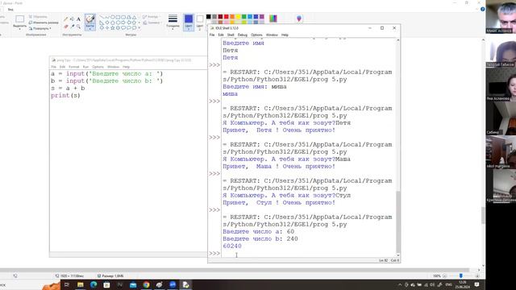Select the Text tool A in Paint
Screen dimensions: 516x290
(x=78, y=19)
